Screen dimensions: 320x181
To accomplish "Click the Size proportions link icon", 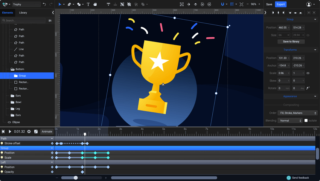I will click(x=308, y=35).
